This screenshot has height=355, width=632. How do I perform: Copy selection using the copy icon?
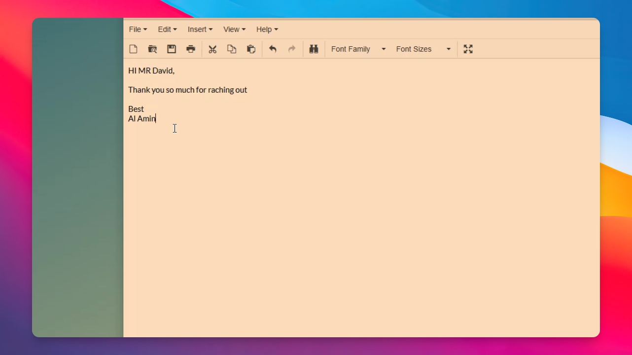tap(232, 49)
